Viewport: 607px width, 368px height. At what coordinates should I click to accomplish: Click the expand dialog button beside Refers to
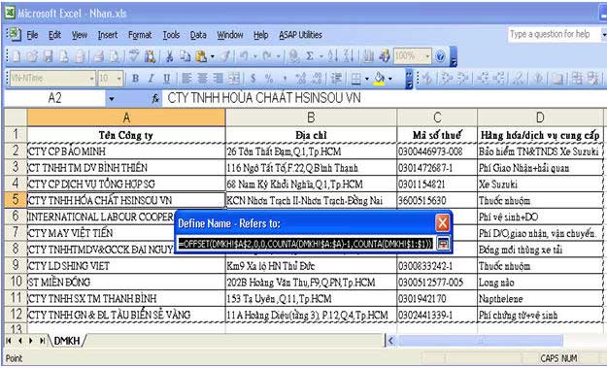(x=443, y=243)
